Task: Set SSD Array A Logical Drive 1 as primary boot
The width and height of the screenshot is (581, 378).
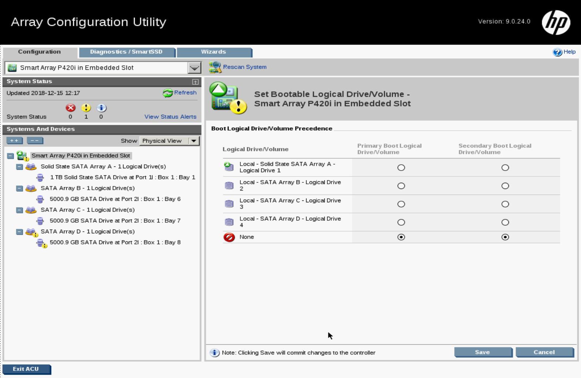Action: tap(401, 168)
